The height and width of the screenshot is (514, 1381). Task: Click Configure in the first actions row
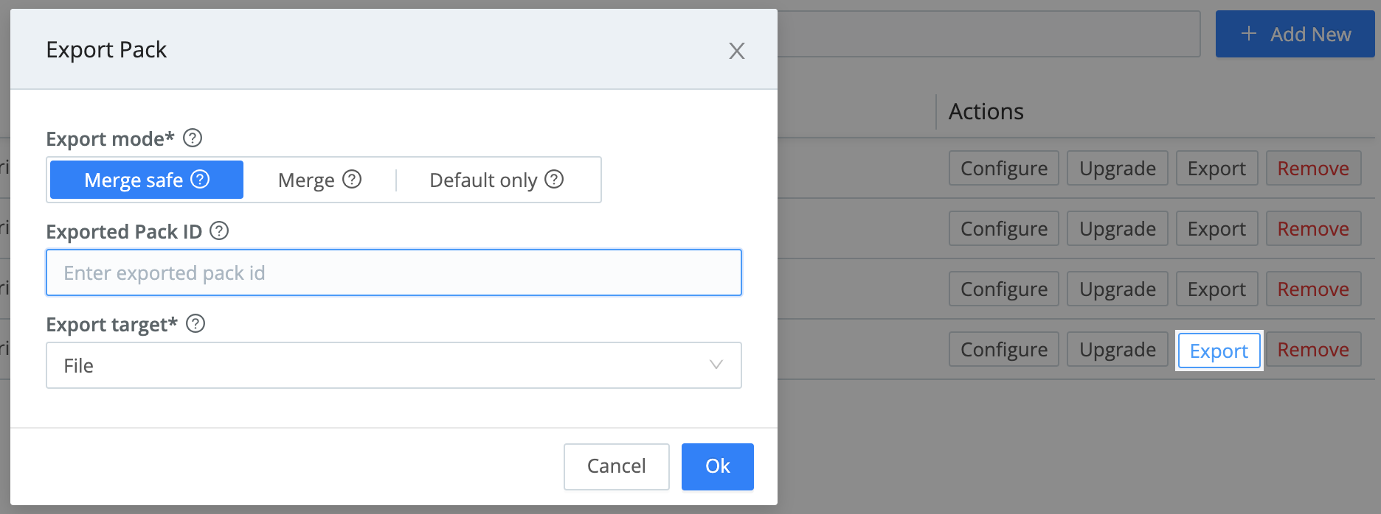[x=1004, y=169]
